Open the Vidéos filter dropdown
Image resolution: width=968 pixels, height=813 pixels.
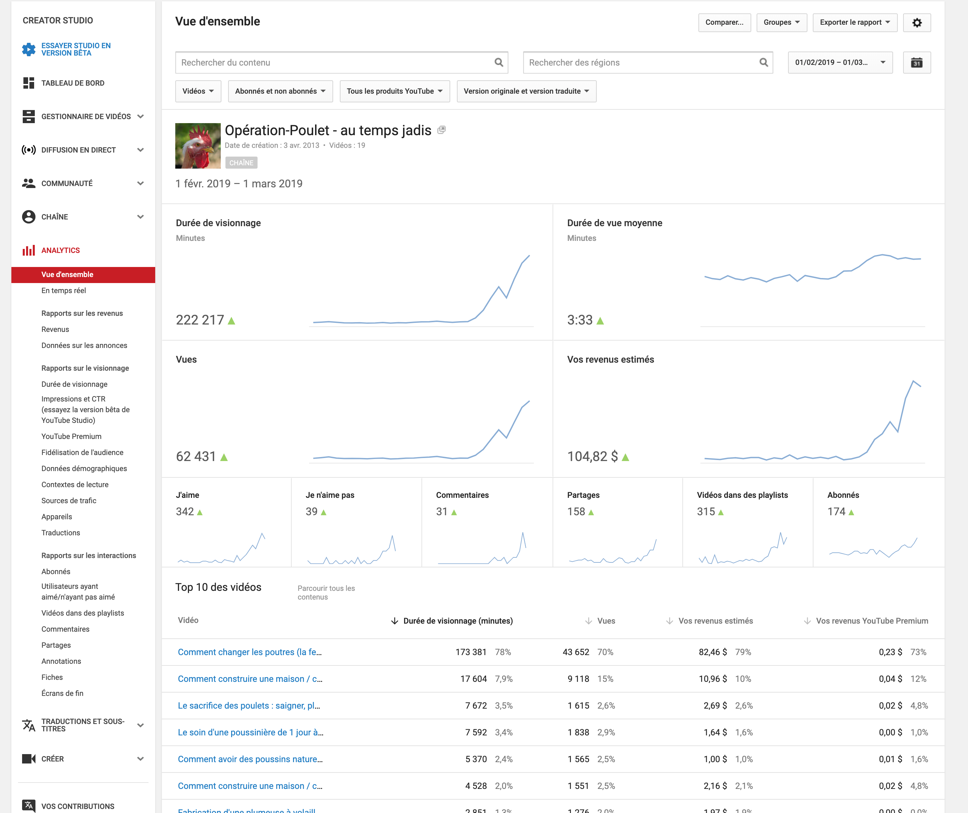click(x=198, y=91)
